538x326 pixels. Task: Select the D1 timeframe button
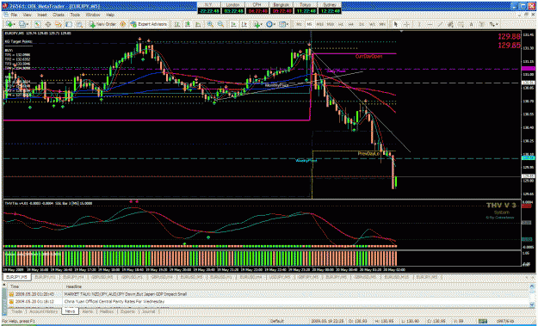(362, 24)
